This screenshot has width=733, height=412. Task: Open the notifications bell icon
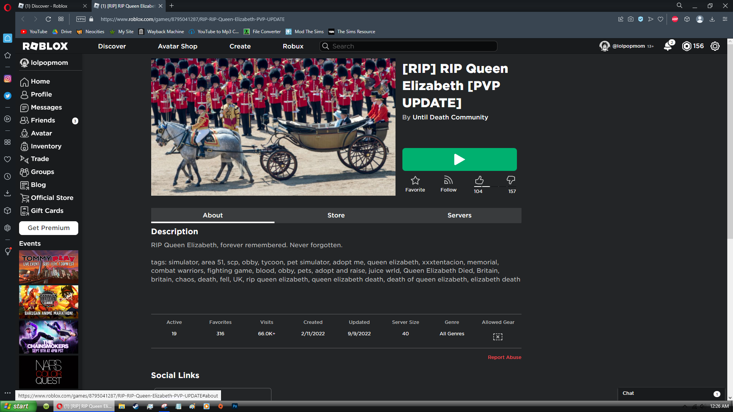[x=668, y=46]
